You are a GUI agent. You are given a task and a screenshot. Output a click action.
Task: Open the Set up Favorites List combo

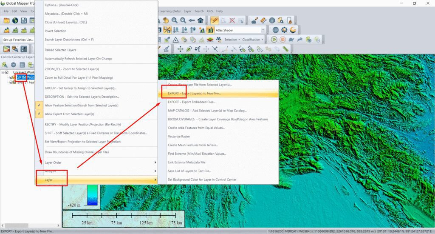click(x=18, y=40)
